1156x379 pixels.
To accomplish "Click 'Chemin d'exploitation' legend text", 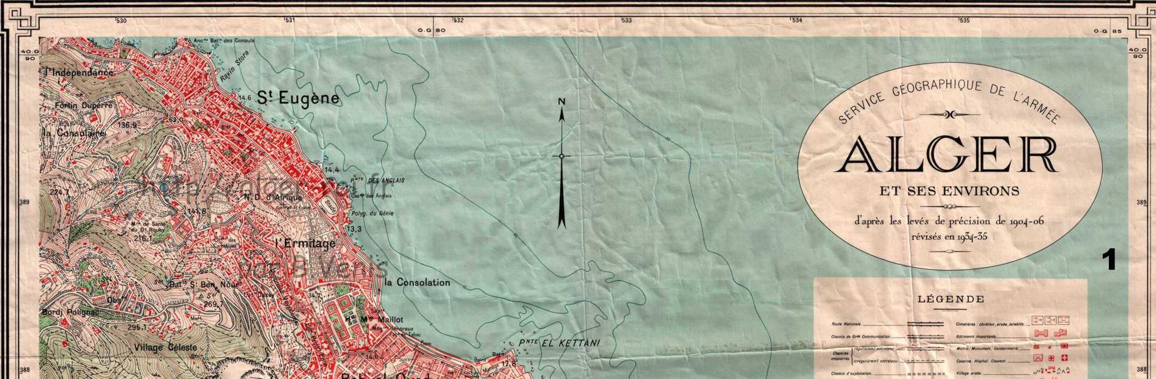I will (851, 374).
